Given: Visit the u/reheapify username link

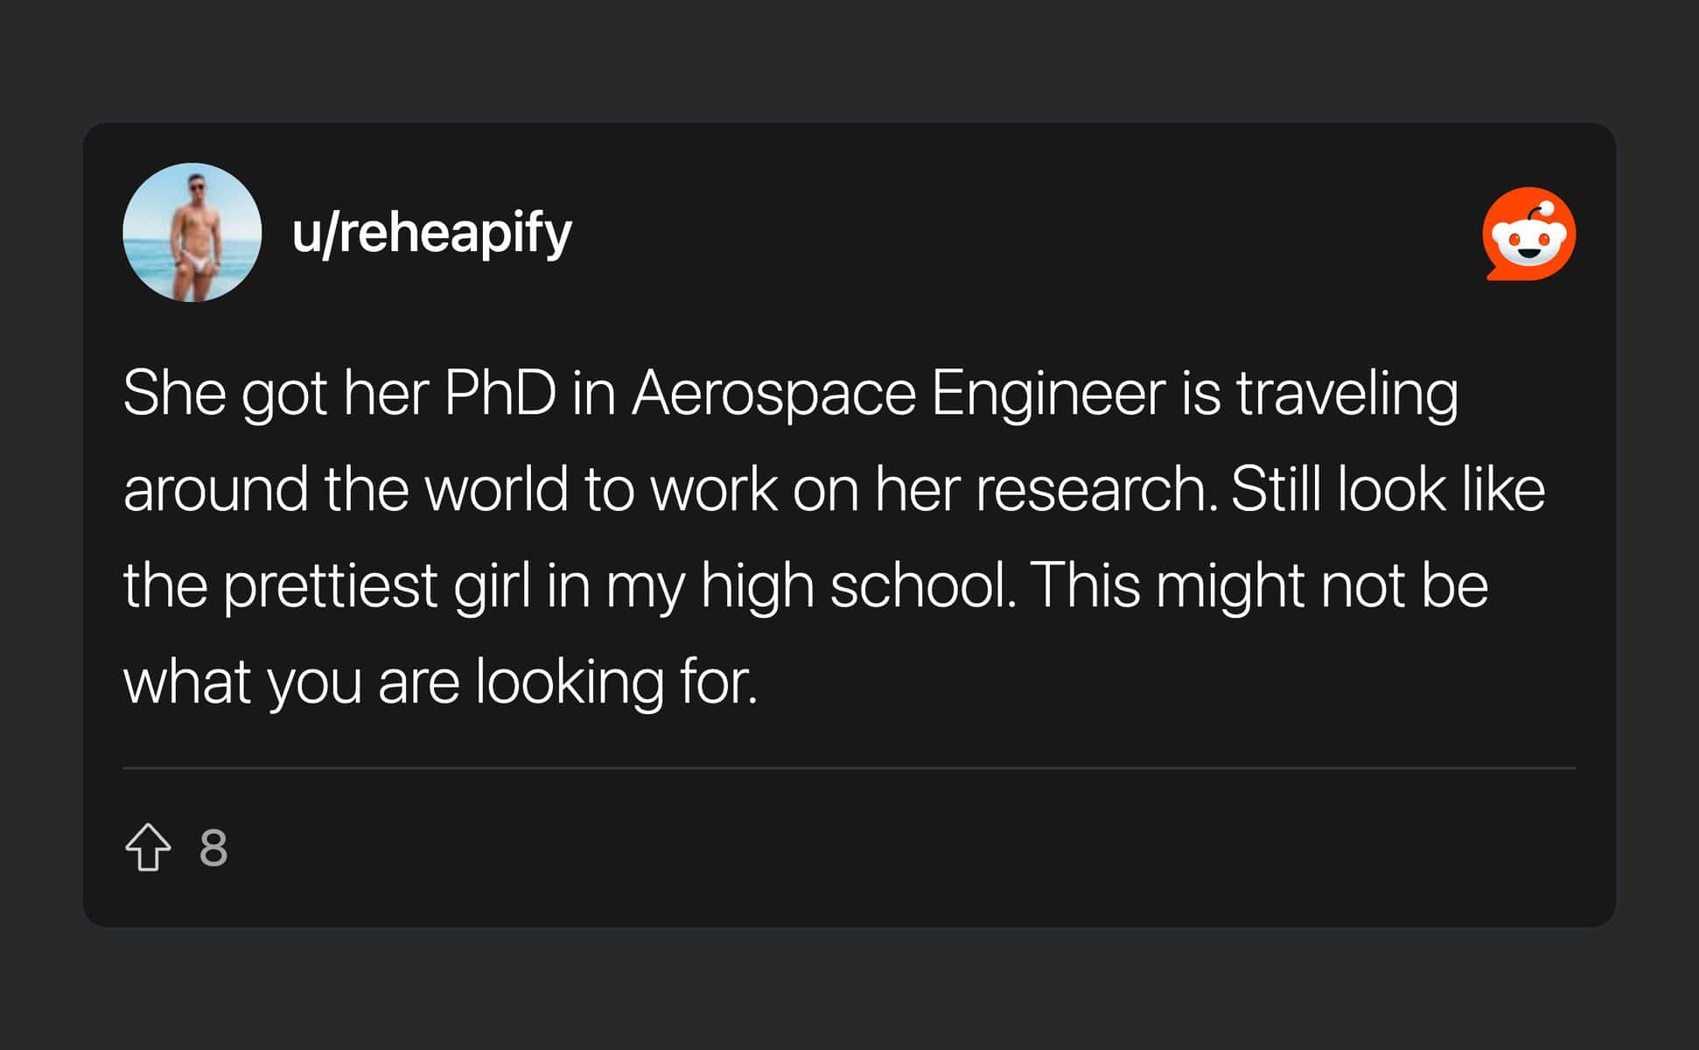Looking at the screenshot, I should pos(431,233).
